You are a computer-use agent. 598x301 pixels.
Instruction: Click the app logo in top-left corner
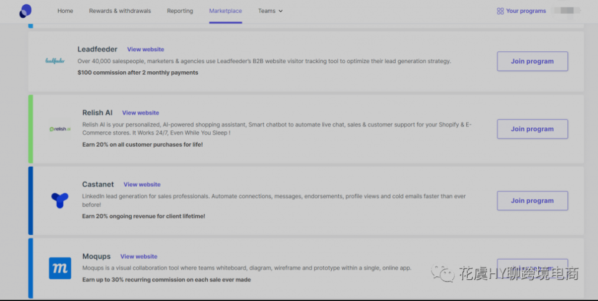(25, 11)
